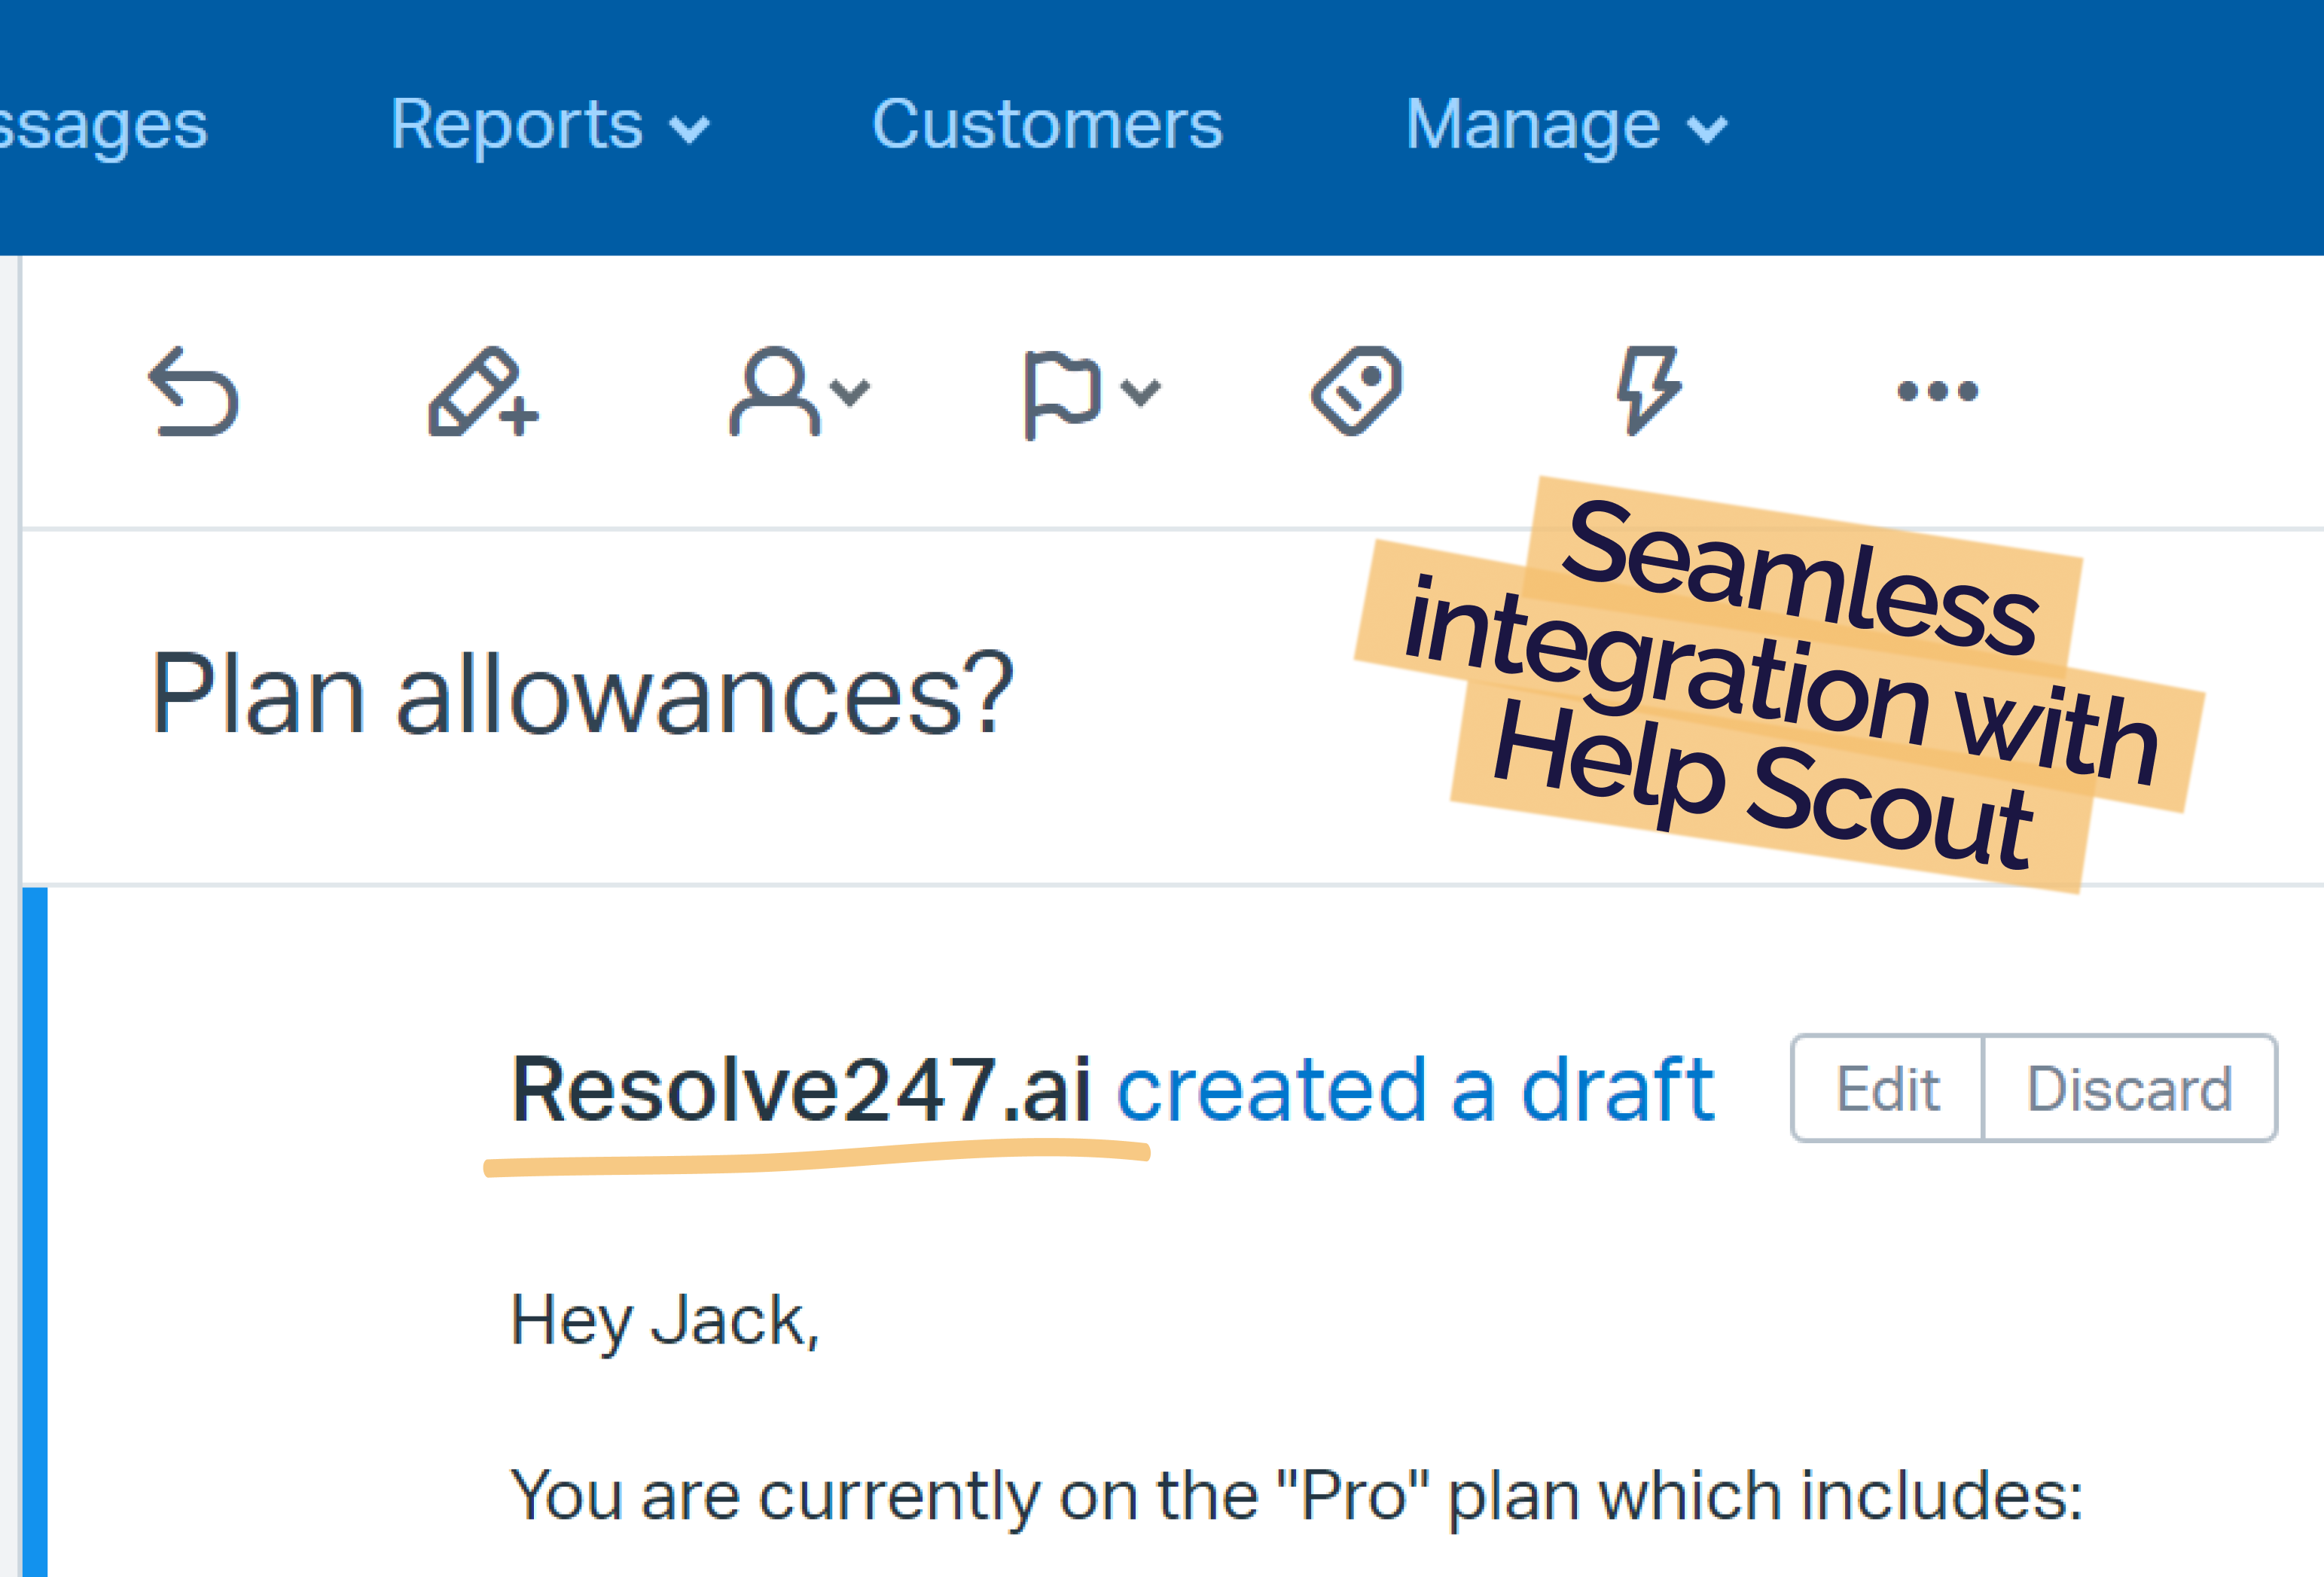Click the reply arrow icon
Image resolution: width=2324 pixels, height=1577 pixels.
(x=193, y=391)
